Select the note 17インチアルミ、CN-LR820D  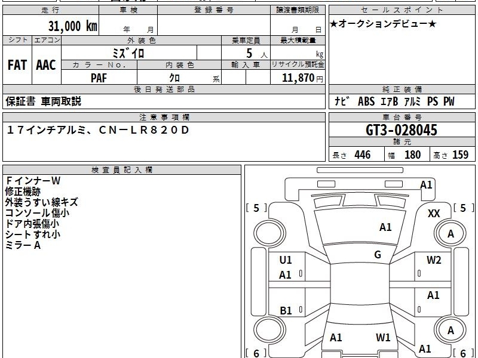pos(97,130)
